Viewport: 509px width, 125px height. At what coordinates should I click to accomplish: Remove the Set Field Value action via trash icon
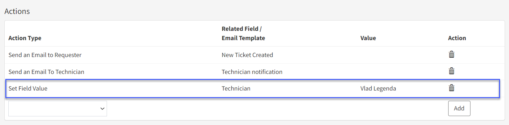click(452, 88)
